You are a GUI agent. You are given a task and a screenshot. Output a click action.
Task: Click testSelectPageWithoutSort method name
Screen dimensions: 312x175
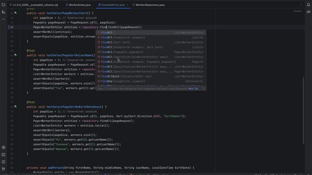(67, 13)
